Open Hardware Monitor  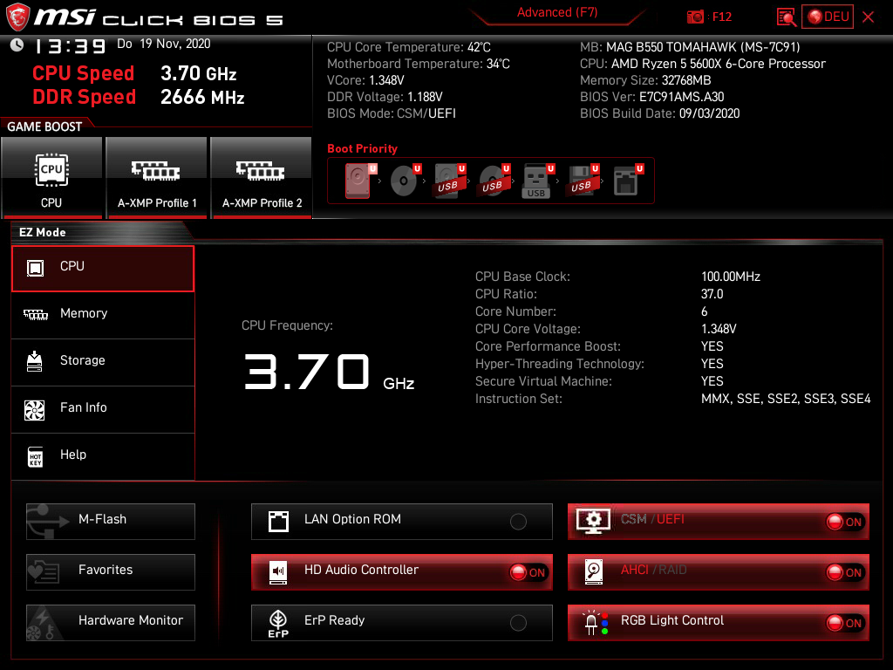(111, 622)
